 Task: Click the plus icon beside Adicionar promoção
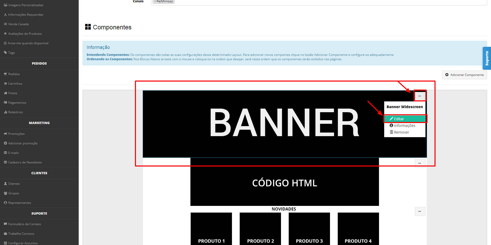5,143
